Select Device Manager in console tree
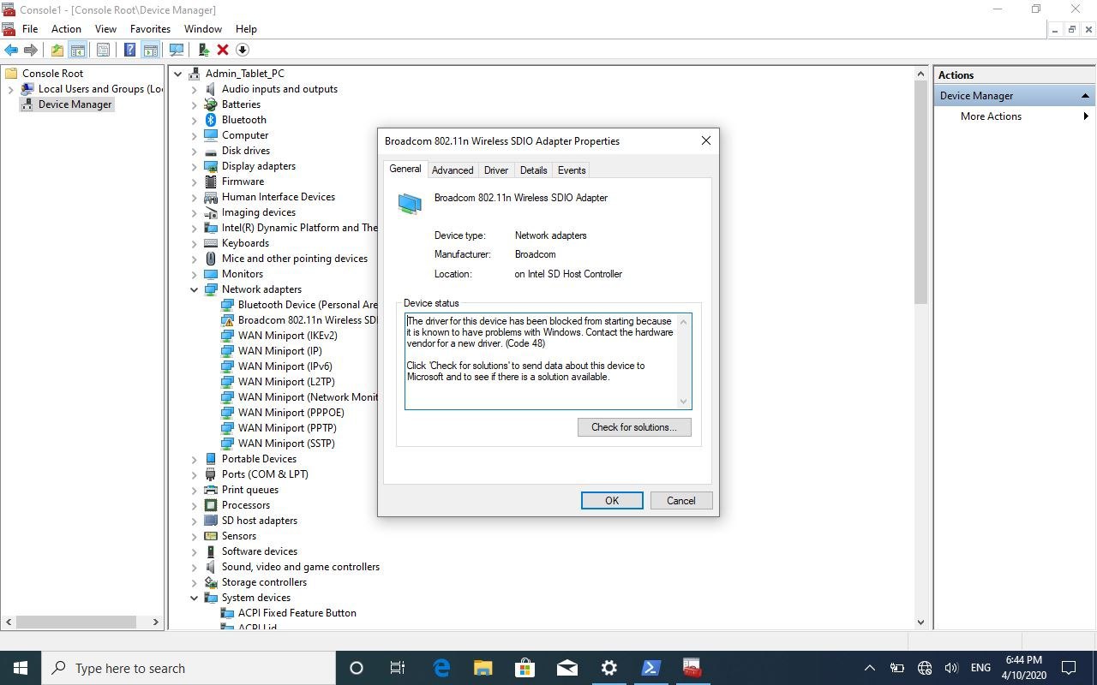1097x685 pixels. coord(75,104)
